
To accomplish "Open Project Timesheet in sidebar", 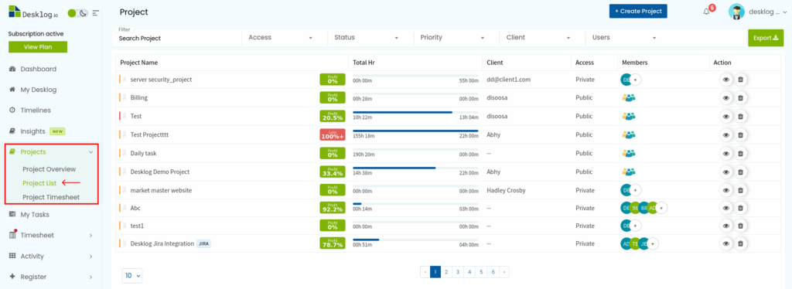I will click(x=51, y=197).
